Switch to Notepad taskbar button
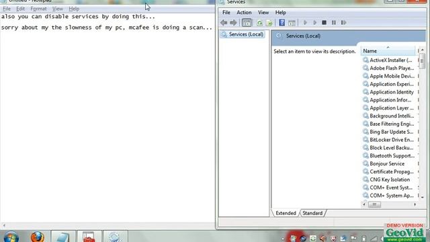The image size is (430, 242). coord(63,237)
